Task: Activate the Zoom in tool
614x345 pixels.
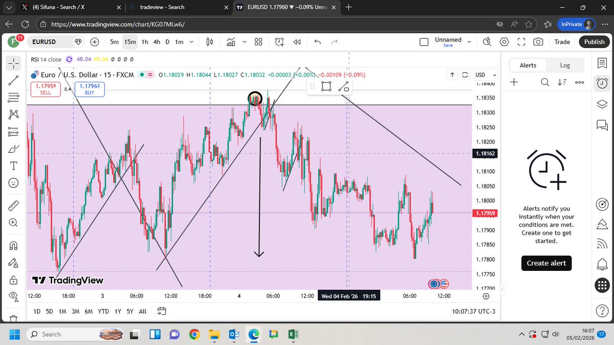Action: [14, 223]
